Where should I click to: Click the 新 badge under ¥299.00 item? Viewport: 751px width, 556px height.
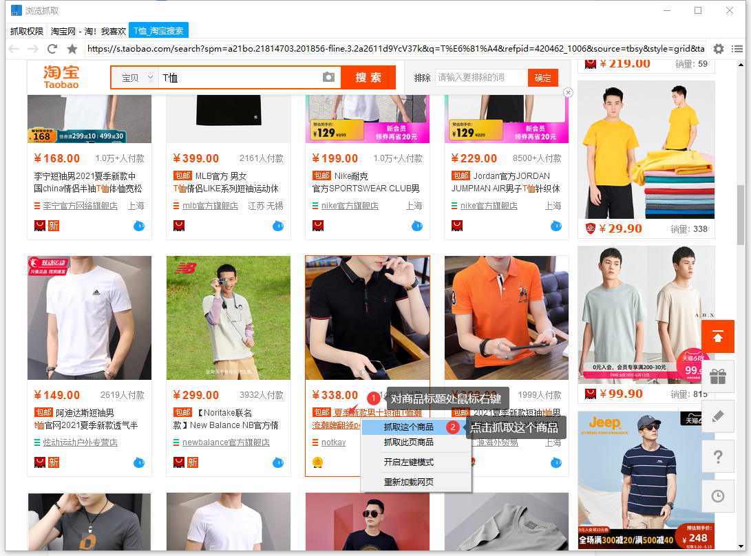(x=193, y=462)
